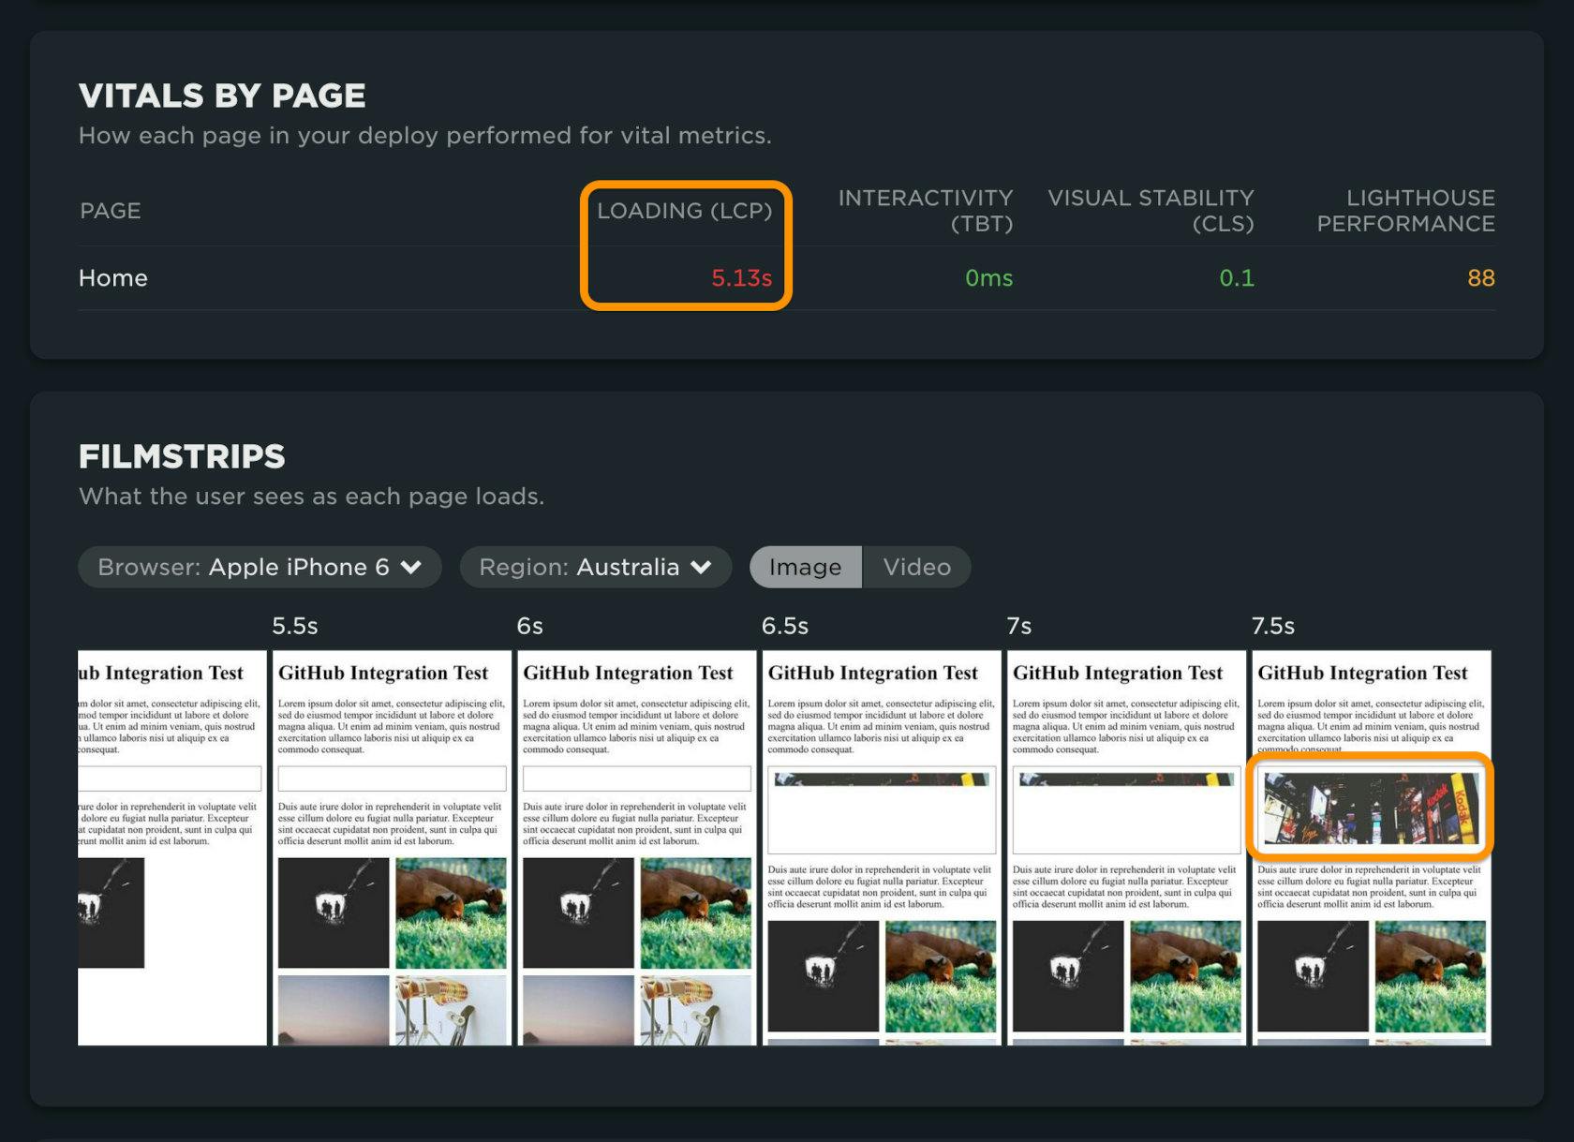The image size is (1574, 1142).
Task: Click the Home page row link
Action: click(113, 278)
